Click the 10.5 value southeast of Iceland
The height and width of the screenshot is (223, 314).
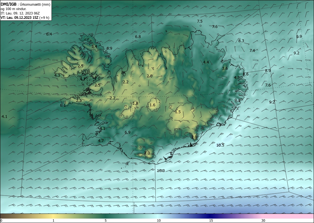tap(220, 145)
